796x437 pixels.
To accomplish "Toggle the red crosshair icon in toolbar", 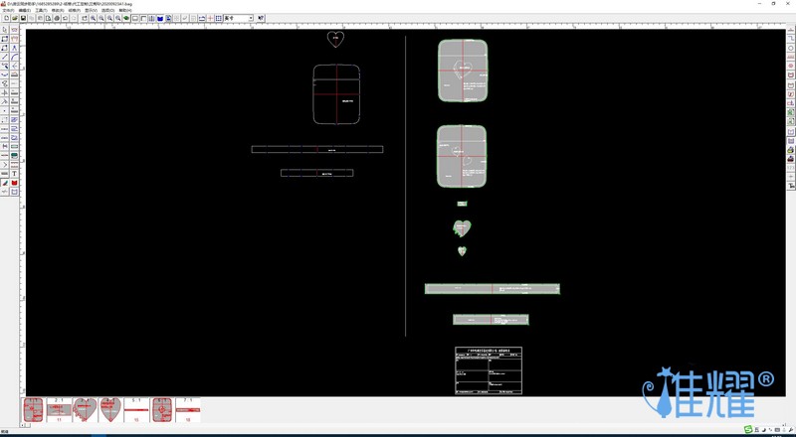I will [x=210, y=18].
